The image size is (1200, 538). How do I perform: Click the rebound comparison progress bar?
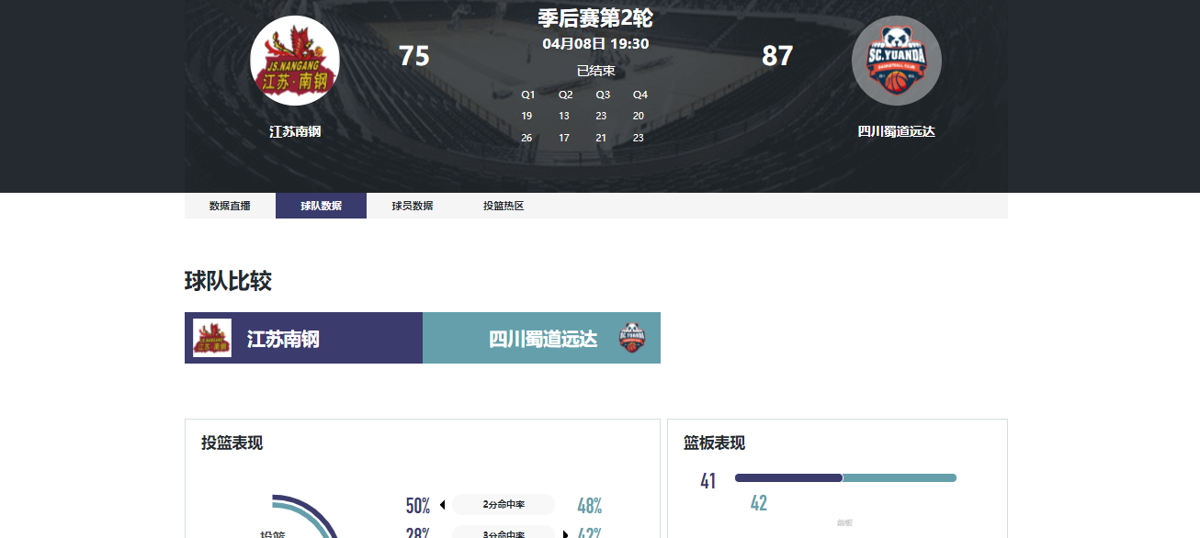(x=845, y=477)
